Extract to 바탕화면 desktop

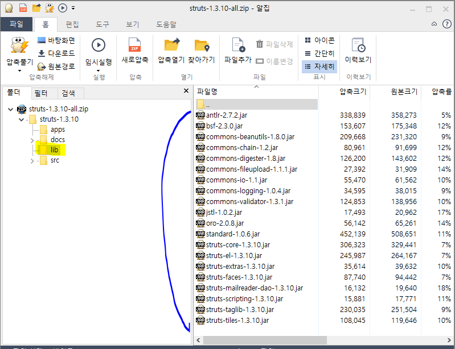point(56,40)
